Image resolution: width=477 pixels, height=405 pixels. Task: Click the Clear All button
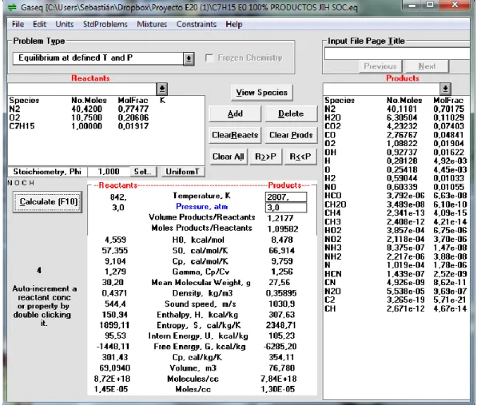coord(229,157)
